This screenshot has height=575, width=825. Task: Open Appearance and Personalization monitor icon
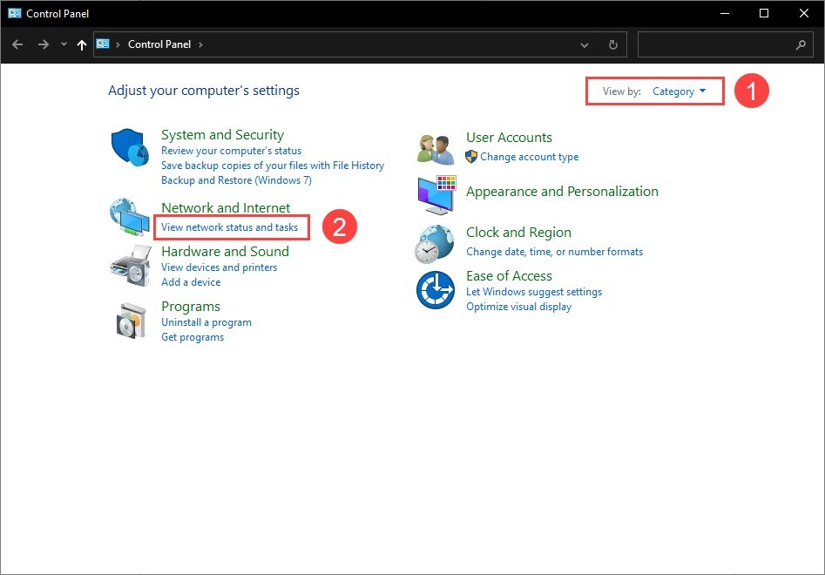436,194
